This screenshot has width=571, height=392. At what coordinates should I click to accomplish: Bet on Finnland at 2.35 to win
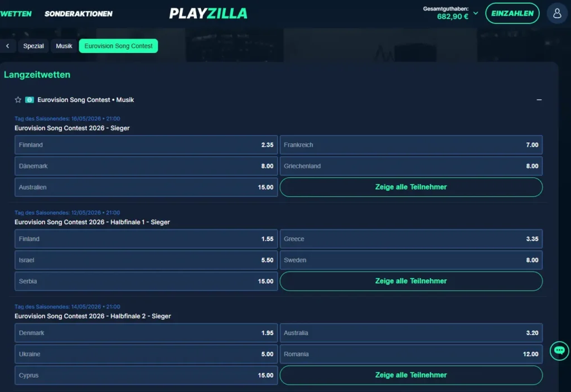click(x=146, y=144)
